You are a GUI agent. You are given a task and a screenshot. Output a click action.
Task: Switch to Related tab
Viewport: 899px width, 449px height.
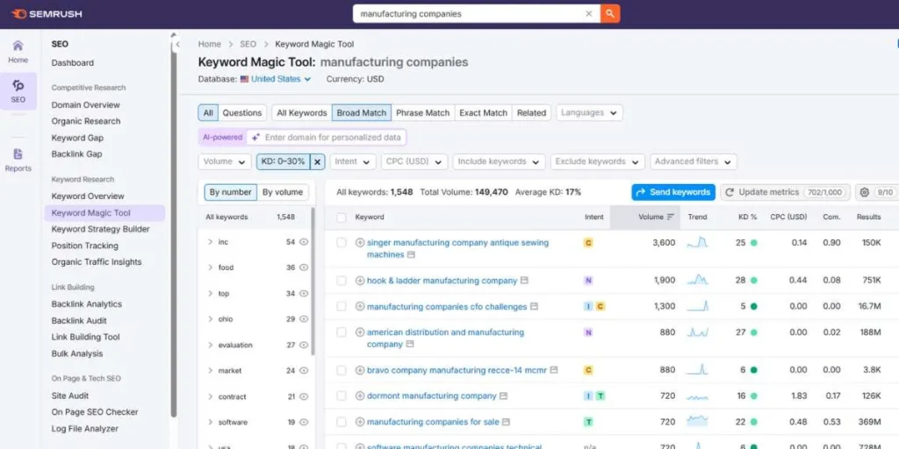[531, 113]
